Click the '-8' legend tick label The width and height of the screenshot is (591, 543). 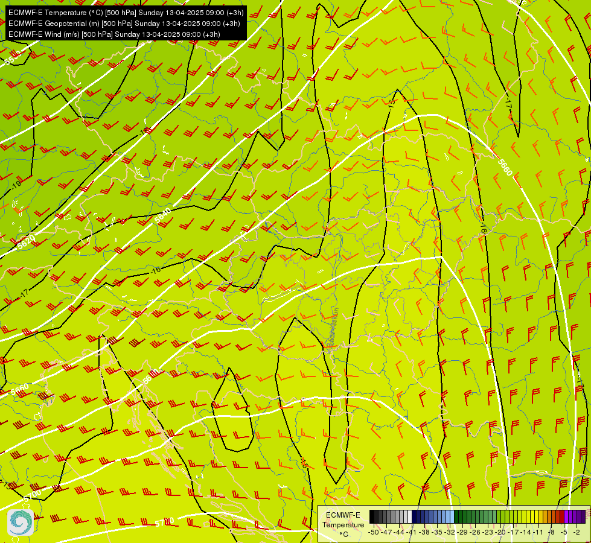[x=551, y=532]
